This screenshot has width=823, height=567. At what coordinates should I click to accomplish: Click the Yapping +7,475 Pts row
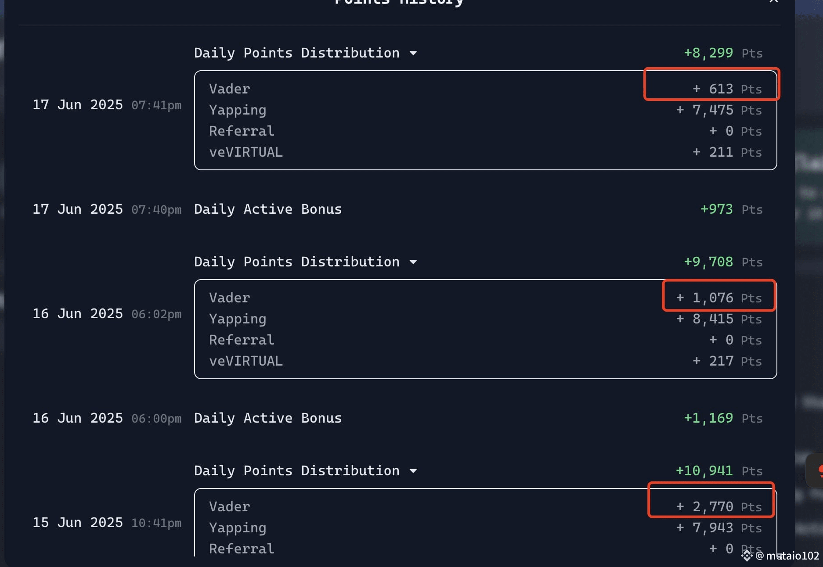(485, 110)
